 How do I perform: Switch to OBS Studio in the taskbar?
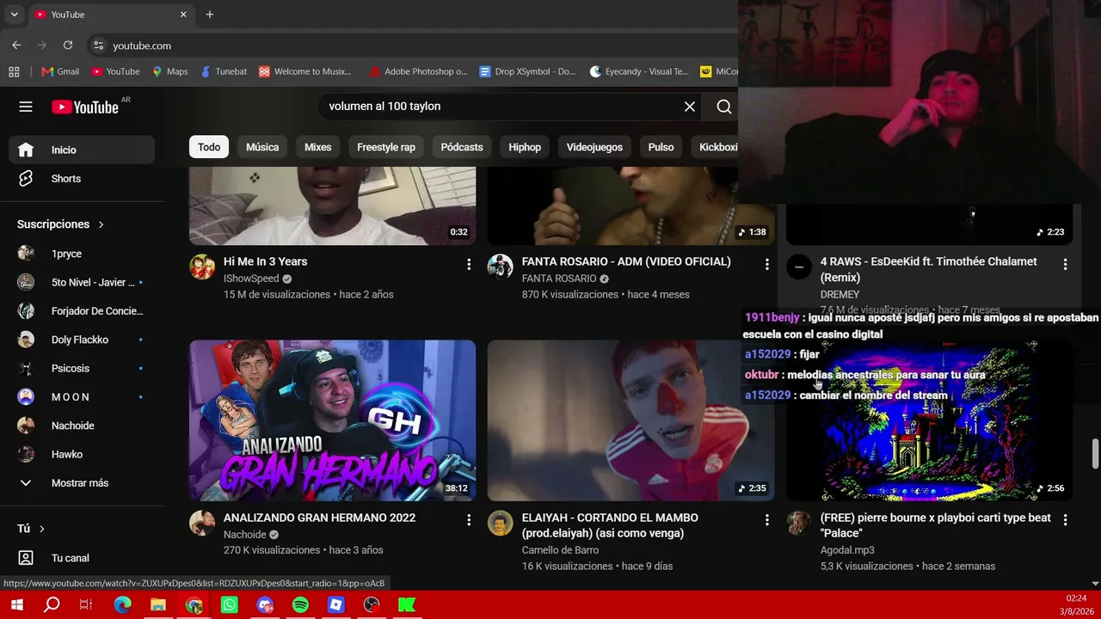pos(372,605)
